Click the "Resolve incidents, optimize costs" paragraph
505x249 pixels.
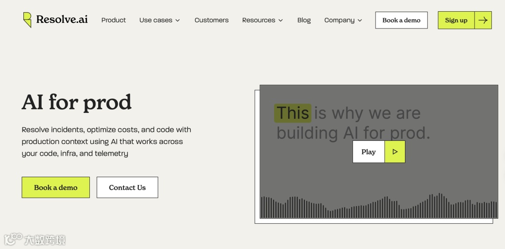point(106,142)
